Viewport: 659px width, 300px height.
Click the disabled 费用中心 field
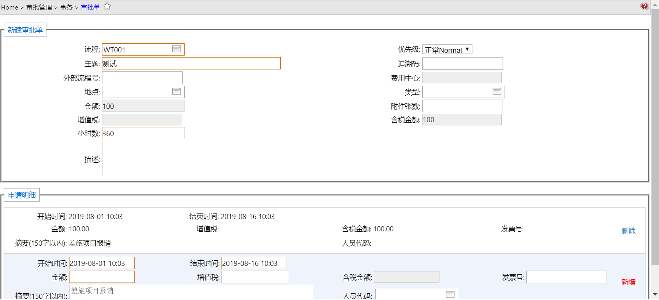(x=462, y=78)
